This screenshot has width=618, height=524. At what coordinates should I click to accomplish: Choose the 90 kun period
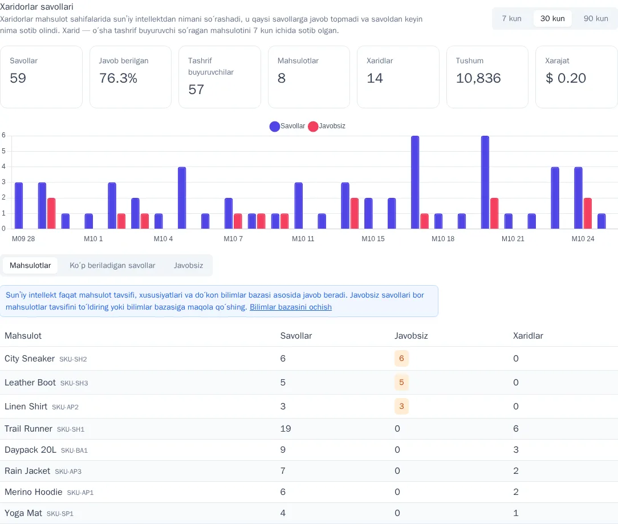(596, 19)
